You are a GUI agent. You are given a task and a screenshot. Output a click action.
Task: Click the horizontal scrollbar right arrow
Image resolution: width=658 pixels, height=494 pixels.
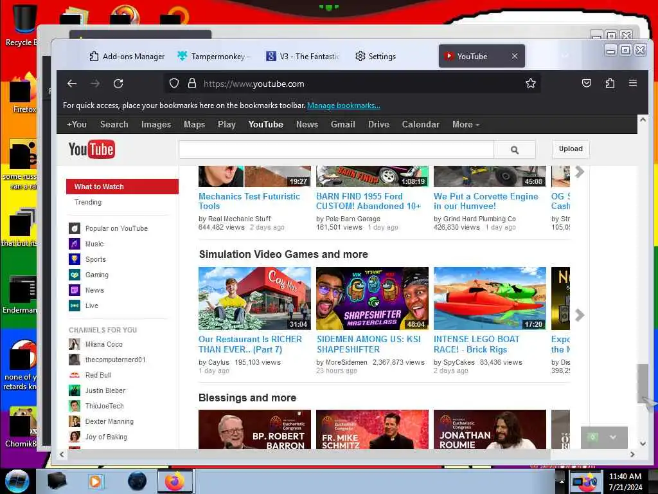click(x=632, y=455)
